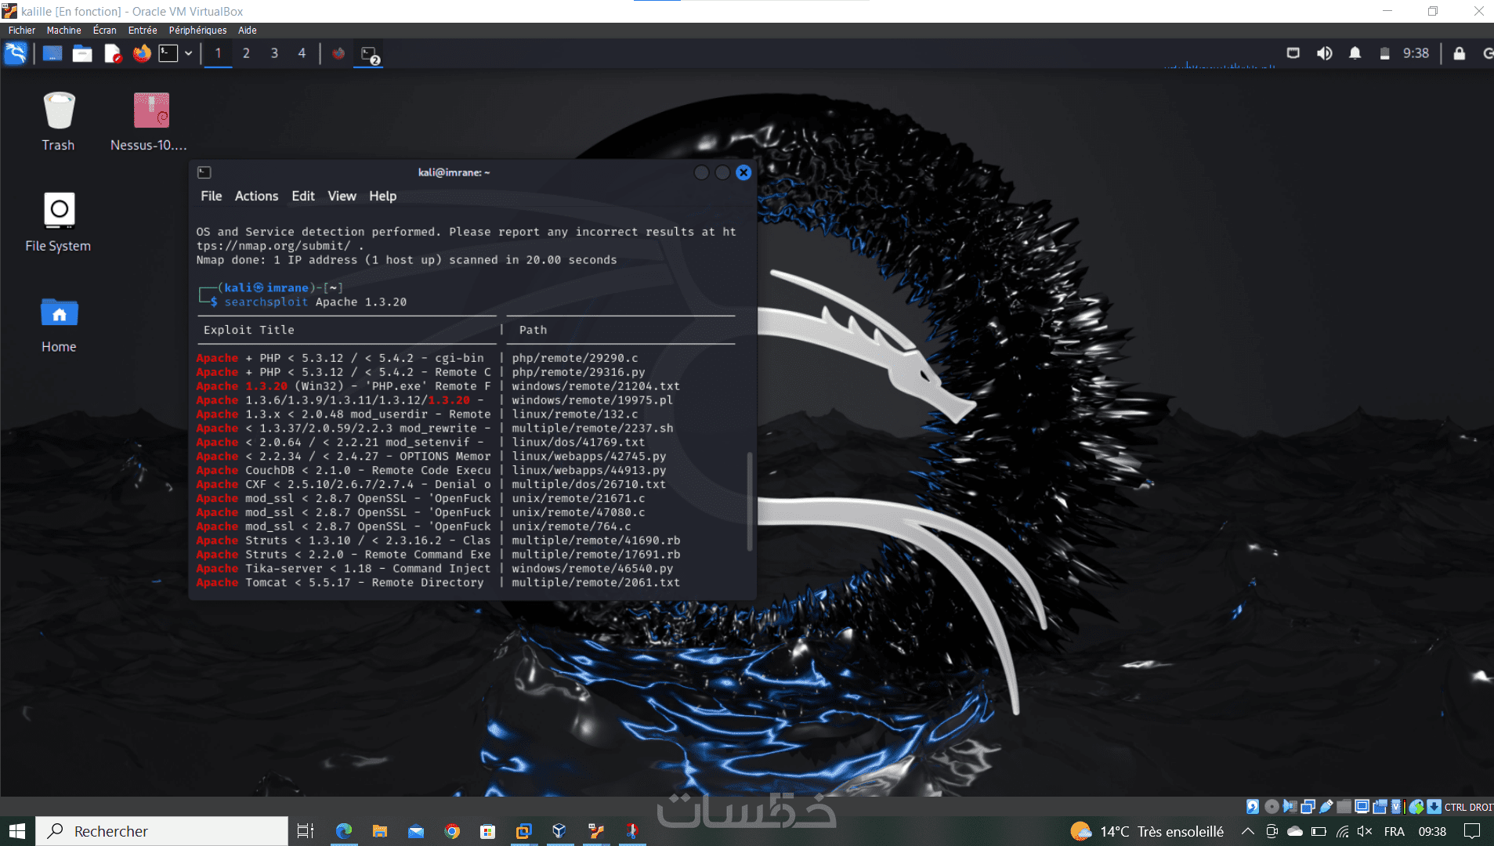1494x846 pixels.
Task: Click path multiple/remote/2237.sh
Action: pos(592,428)
